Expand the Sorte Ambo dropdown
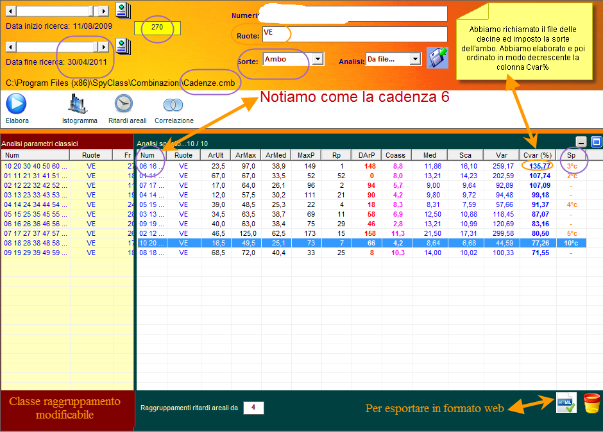The height and width of the screenshot is (432, 603). coord(318,60)
